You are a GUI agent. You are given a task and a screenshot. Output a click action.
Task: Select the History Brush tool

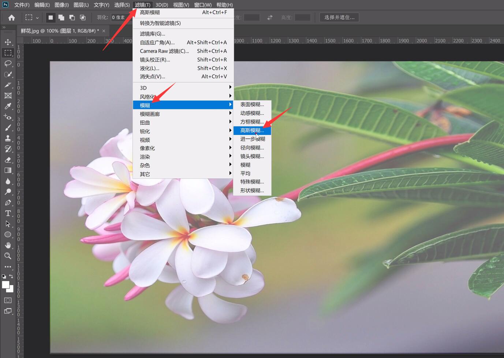8,149
